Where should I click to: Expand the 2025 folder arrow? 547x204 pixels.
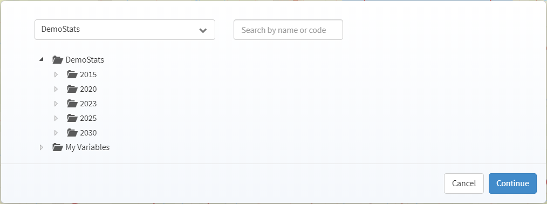coord(56,119)
